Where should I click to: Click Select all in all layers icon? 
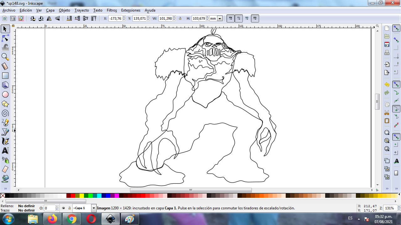click(x=13, y=18)
